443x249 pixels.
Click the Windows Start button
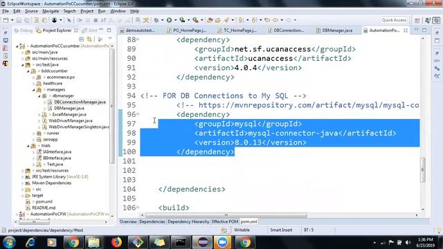pos(9,243)
